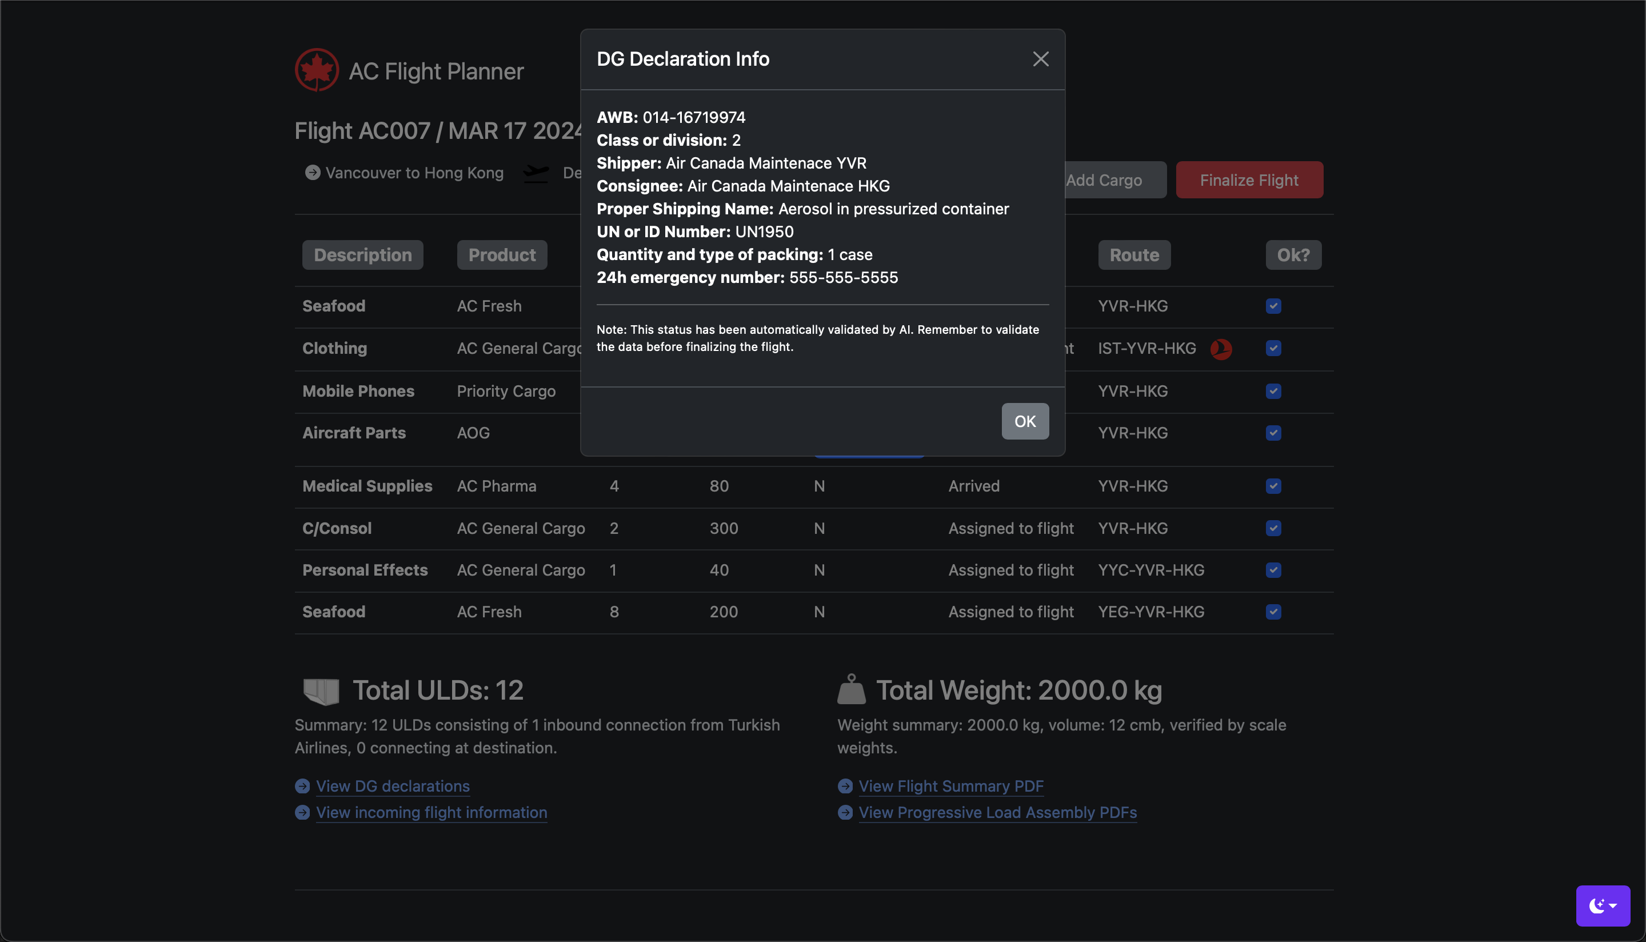Viewport: 1646px width, 942px height.
Task: Toggle the Ok checkbox for Personal Effects row
Action: (x=1273, y=570)
